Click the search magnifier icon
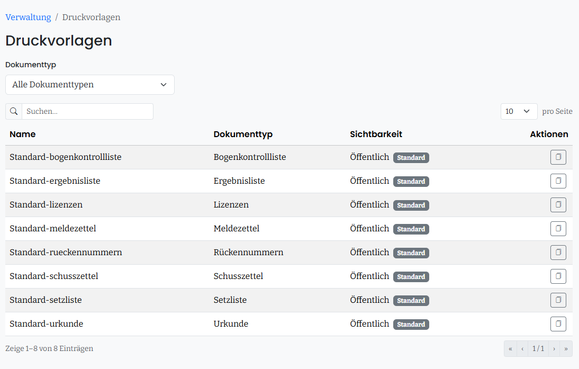The height and width of the screenshot is (369, 579). click(14, 111)
